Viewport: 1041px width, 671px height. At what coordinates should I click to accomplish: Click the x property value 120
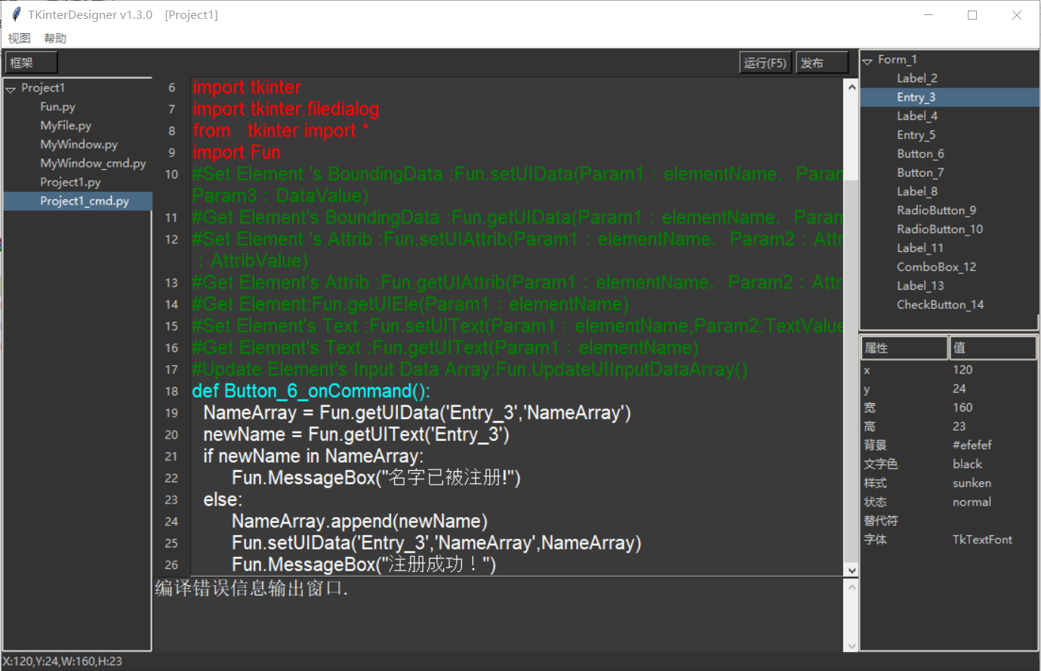click(962, 370)
